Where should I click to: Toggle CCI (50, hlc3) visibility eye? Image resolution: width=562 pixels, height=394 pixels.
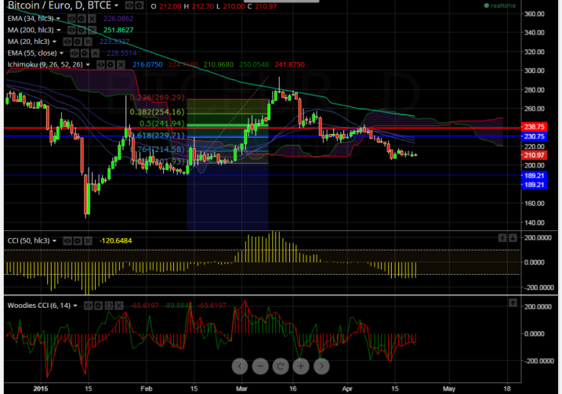coord(67,241)
